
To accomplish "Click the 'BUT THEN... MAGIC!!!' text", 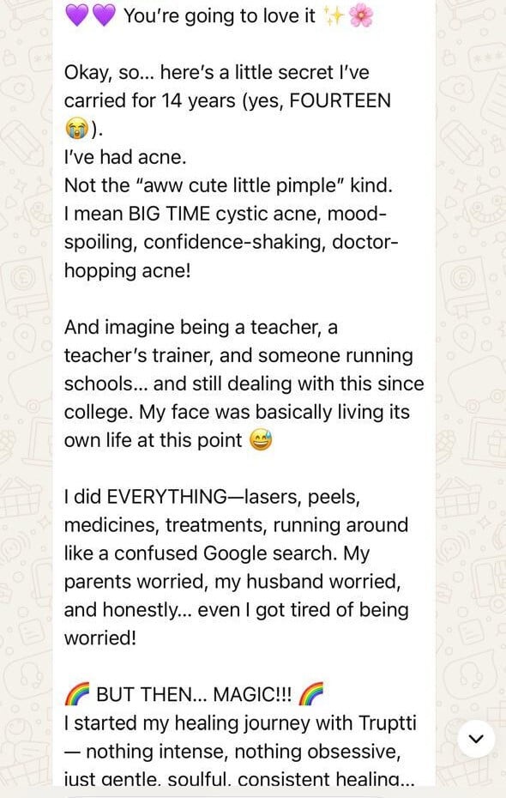I will pyautogui.click(x=194, y=694).
